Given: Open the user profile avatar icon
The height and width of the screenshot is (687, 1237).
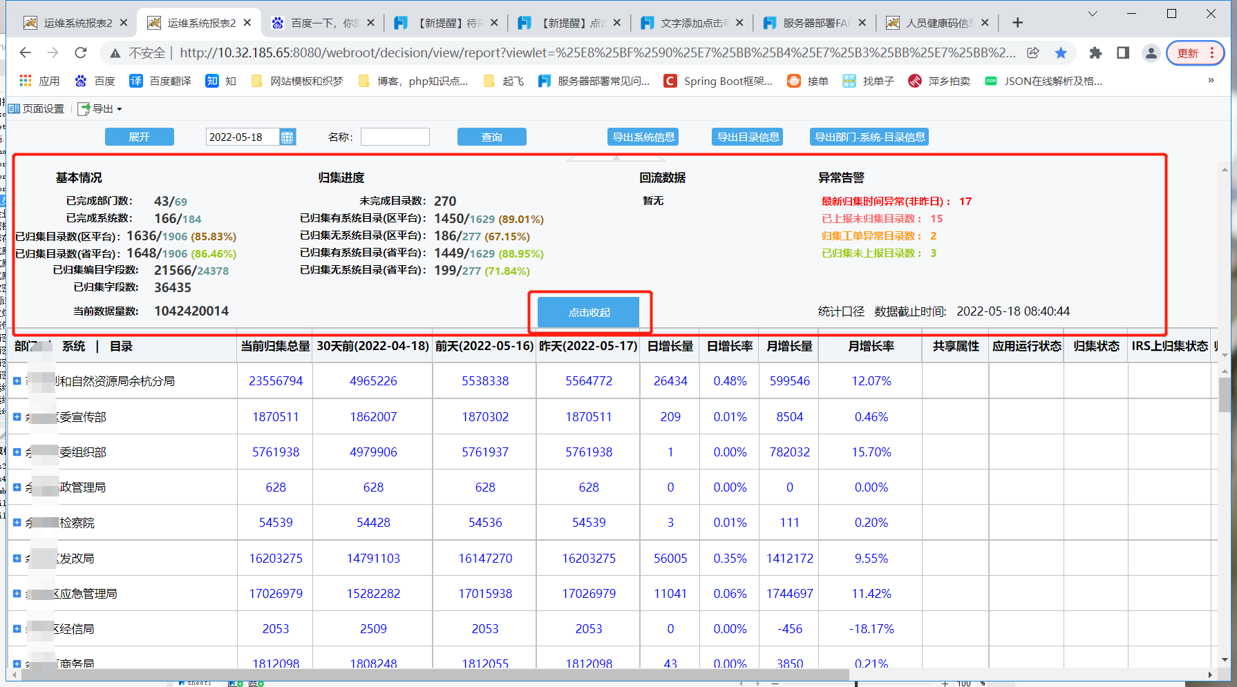Looking at the screenshot, I should pos(1151,52).
